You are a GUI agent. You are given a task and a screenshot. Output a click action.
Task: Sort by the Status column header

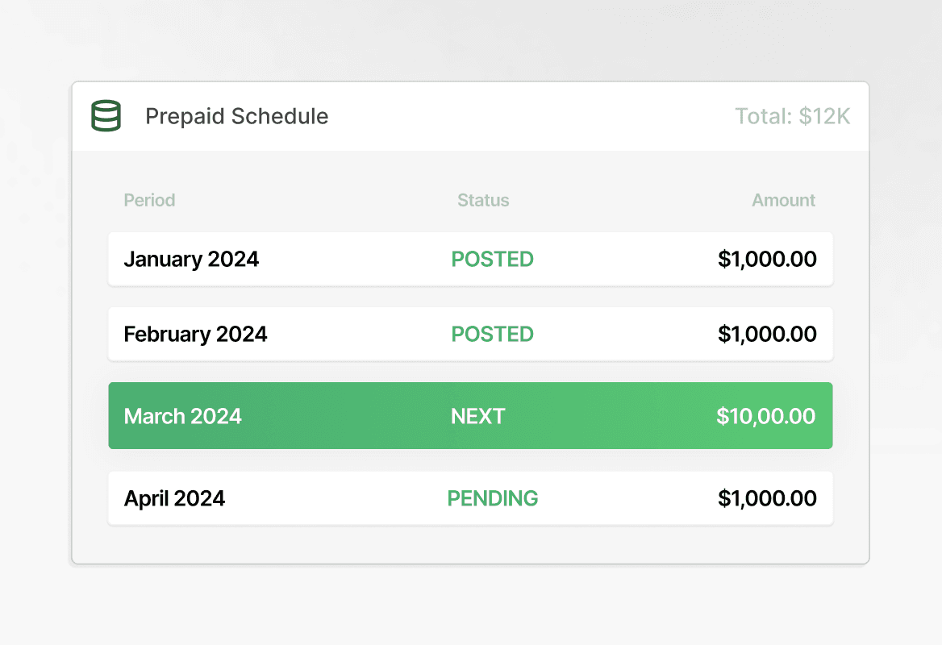483,200
